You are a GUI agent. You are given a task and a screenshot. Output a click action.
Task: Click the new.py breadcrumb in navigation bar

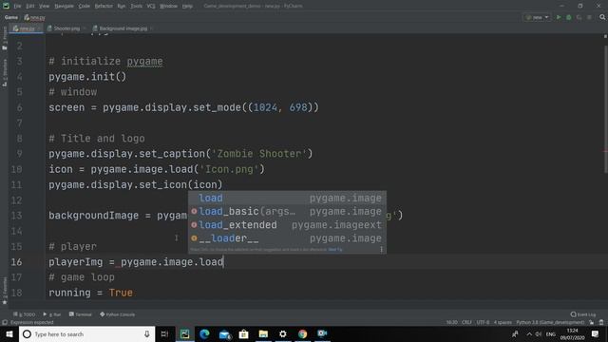click(x=34, y=17)
